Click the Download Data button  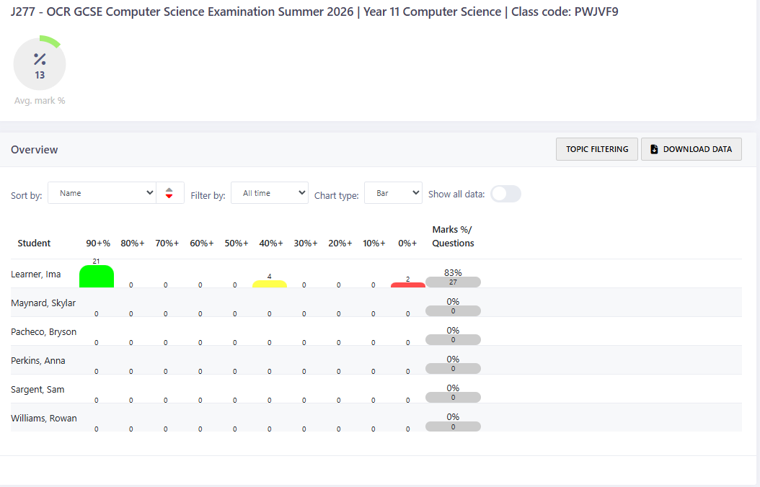coord(691,149)
